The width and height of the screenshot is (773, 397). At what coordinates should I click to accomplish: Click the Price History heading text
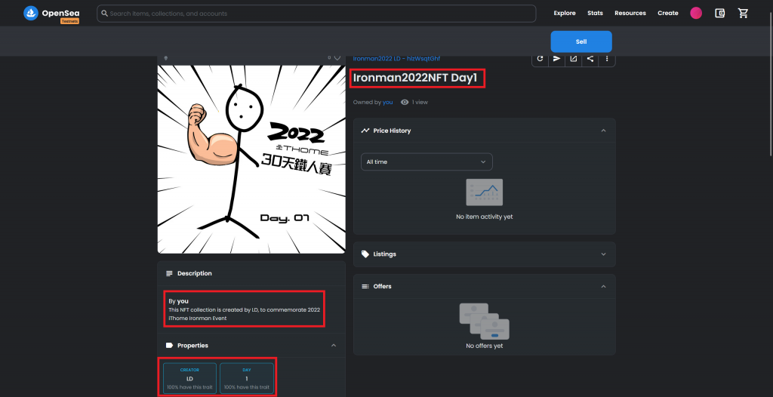(x=392, y=131)
